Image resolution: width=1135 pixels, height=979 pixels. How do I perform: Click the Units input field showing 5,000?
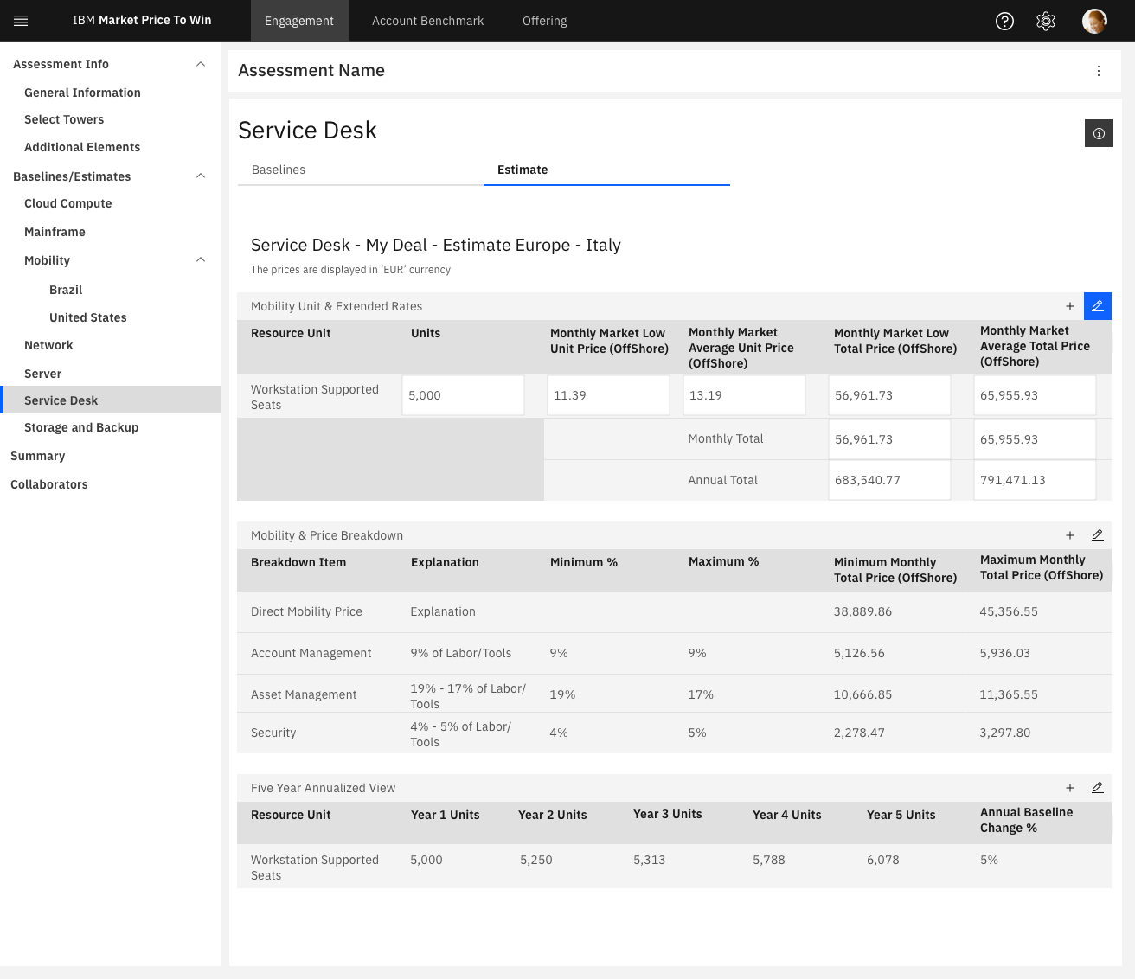pyautogui.click(x=463, y=395)
